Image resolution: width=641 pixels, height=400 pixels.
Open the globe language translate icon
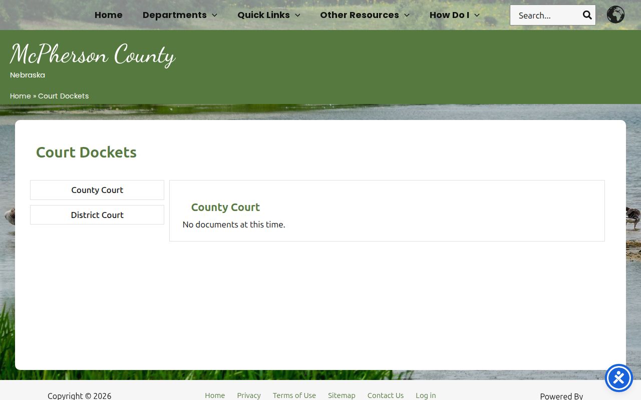[x=615, y=14]
